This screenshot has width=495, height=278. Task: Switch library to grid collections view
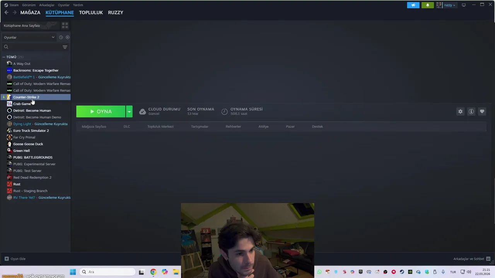[65, 25]
